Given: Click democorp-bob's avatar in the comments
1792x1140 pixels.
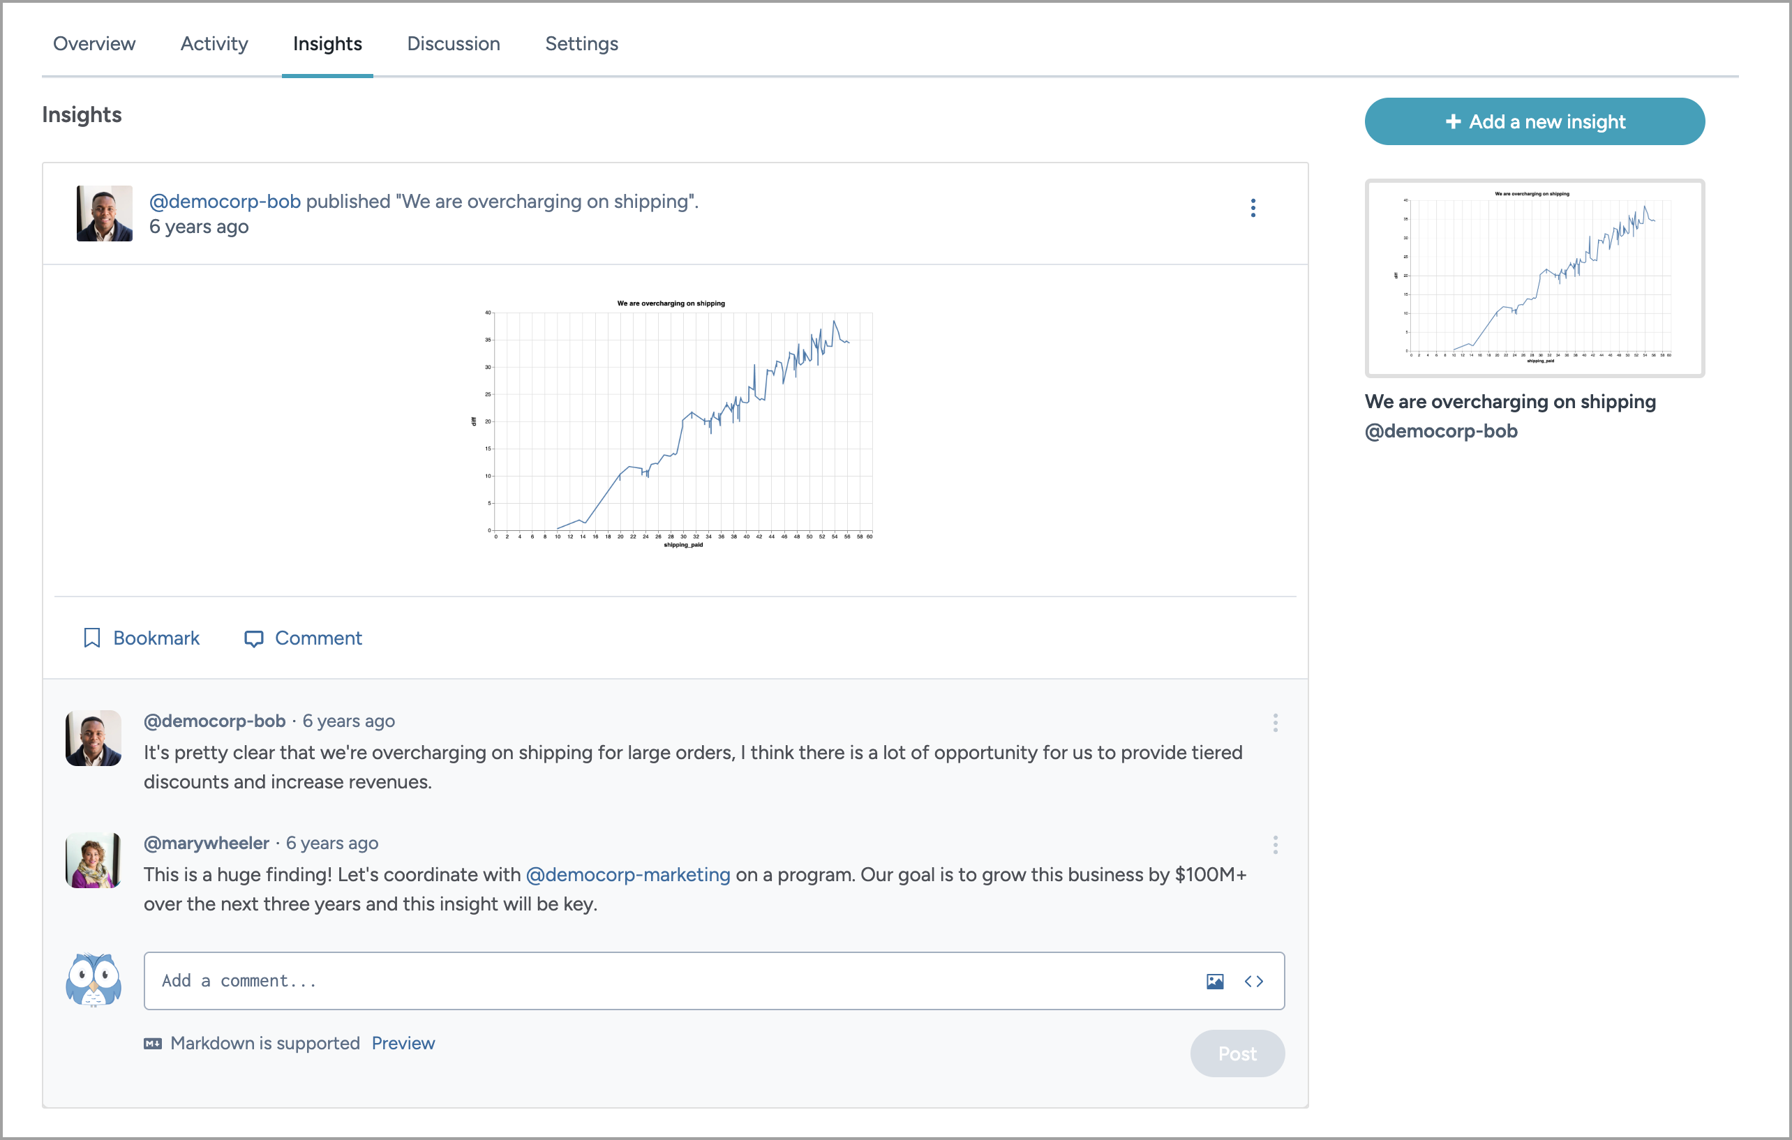Looking at the screenshot, I should [93, 738].
